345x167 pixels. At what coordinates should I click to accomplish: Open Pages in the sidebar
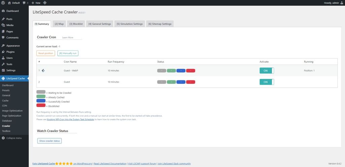coord(14,31)
